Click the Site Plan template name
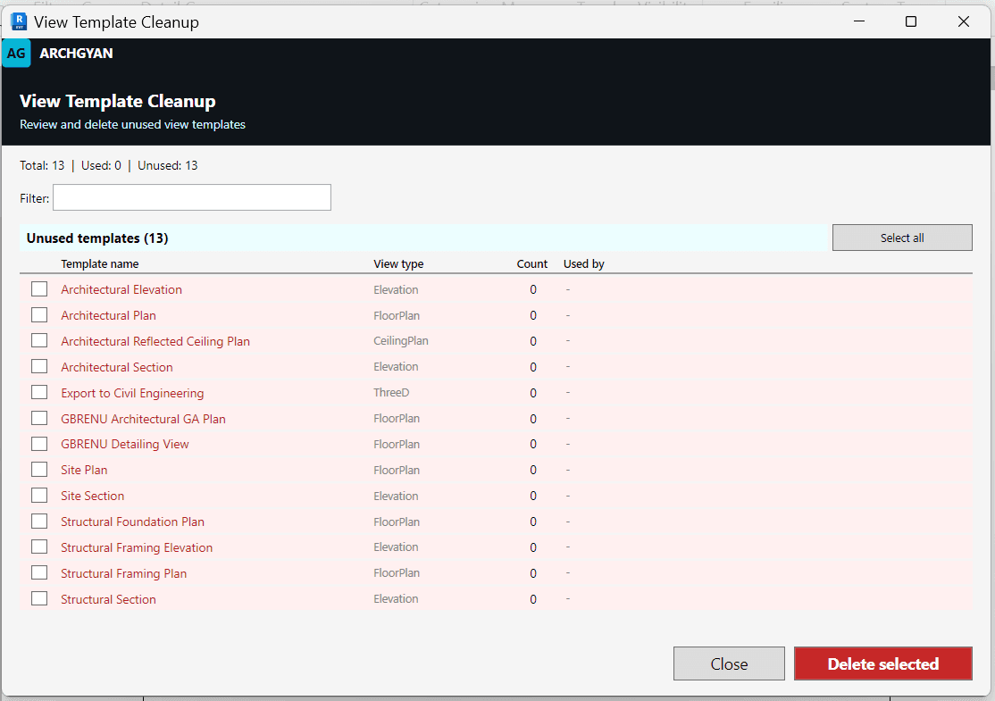This screenshot has height=701, width=995. coord(84,470)
